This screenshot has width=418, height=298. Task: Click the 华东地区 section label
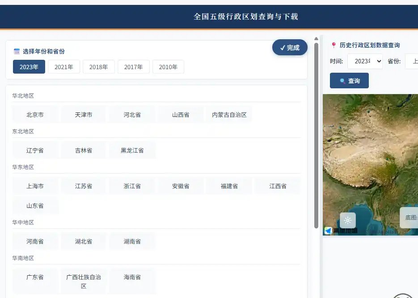[23, 167]
